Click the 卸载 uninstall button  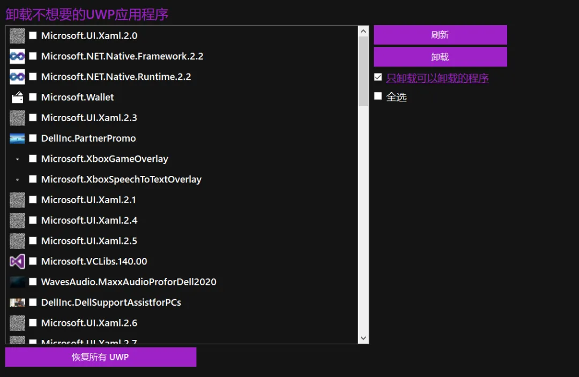pos(440,57)
